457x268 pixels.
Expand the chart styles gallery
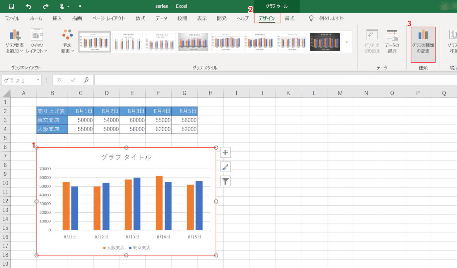(347, 42)
